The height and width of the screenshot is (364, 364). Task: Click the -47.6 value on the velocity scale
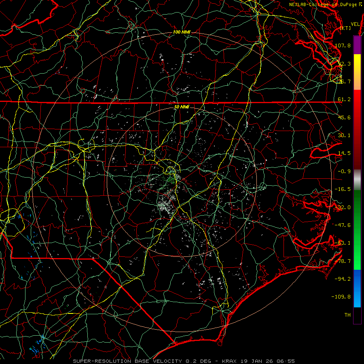pos(343,225)
